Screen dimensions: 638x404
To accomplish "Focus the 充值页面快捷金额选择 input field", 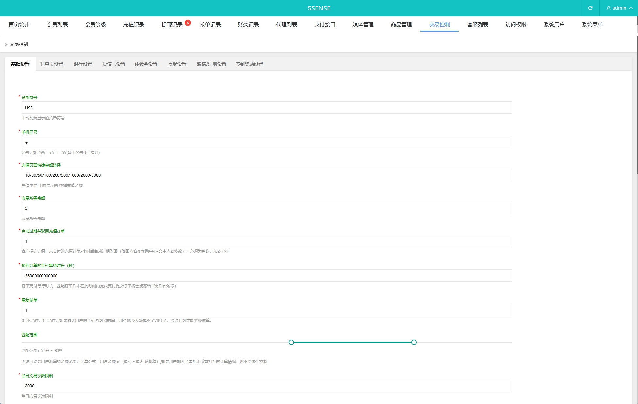I will coord(267,175).
